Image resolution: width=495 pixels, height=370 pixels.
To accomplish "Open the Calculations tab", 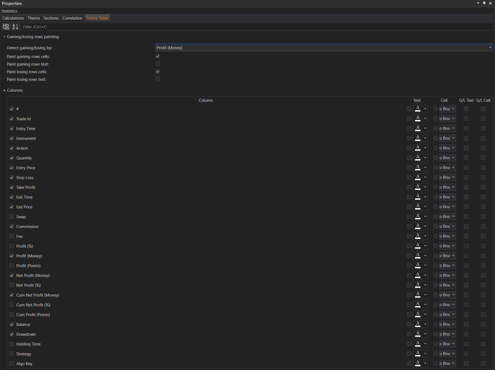I will coord(13,18).
